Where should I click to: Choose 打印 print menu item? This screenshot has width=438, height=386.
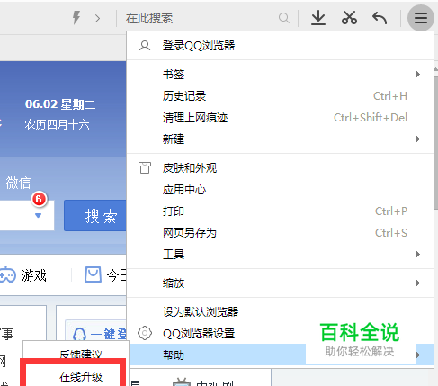281,211
